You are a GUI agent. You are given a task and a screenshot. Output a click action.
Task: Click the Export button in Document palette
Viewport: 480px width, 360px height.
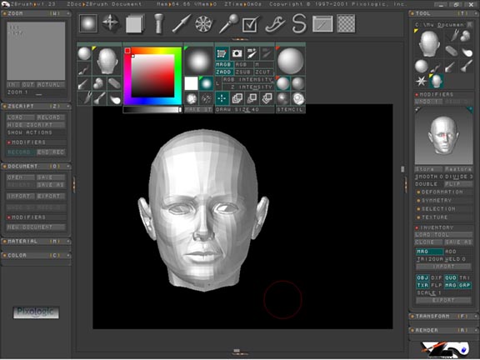coord(51,196)
